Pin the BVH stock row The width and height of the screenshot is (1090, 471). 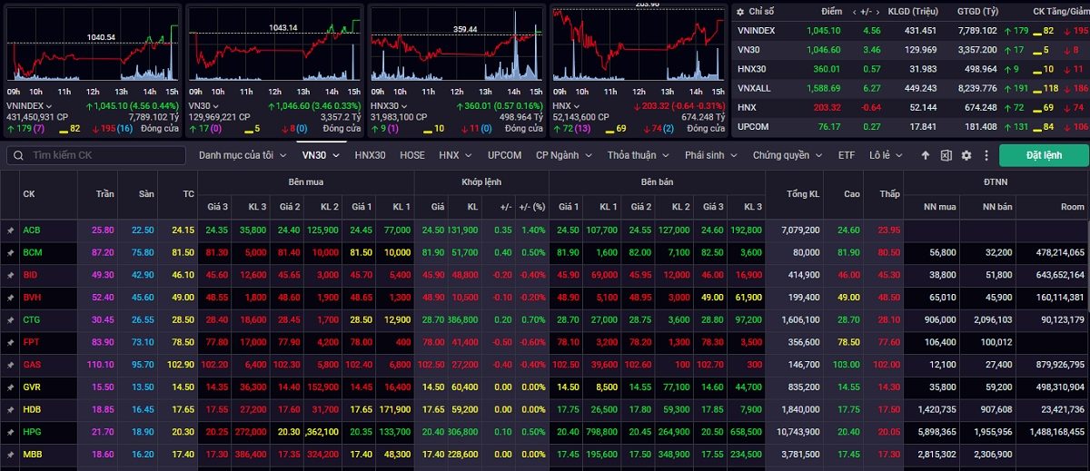10,297
